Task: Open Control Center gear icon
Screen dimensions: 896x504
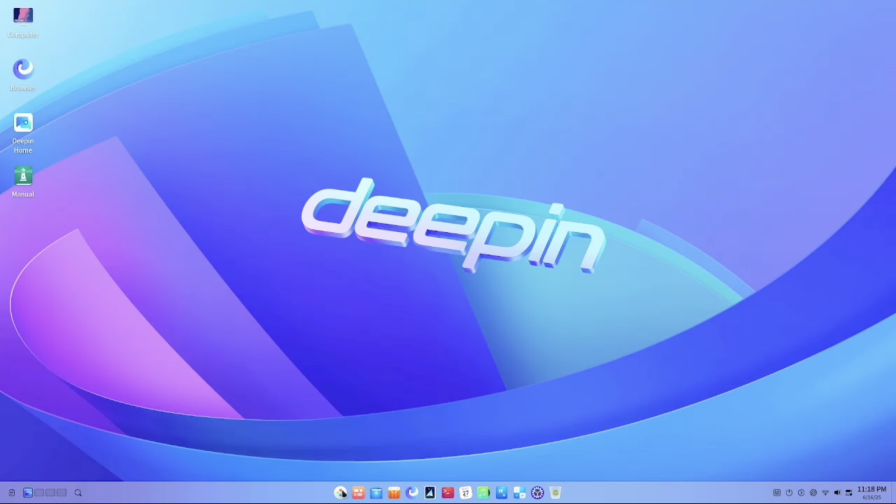Action: tap(538, 493)
